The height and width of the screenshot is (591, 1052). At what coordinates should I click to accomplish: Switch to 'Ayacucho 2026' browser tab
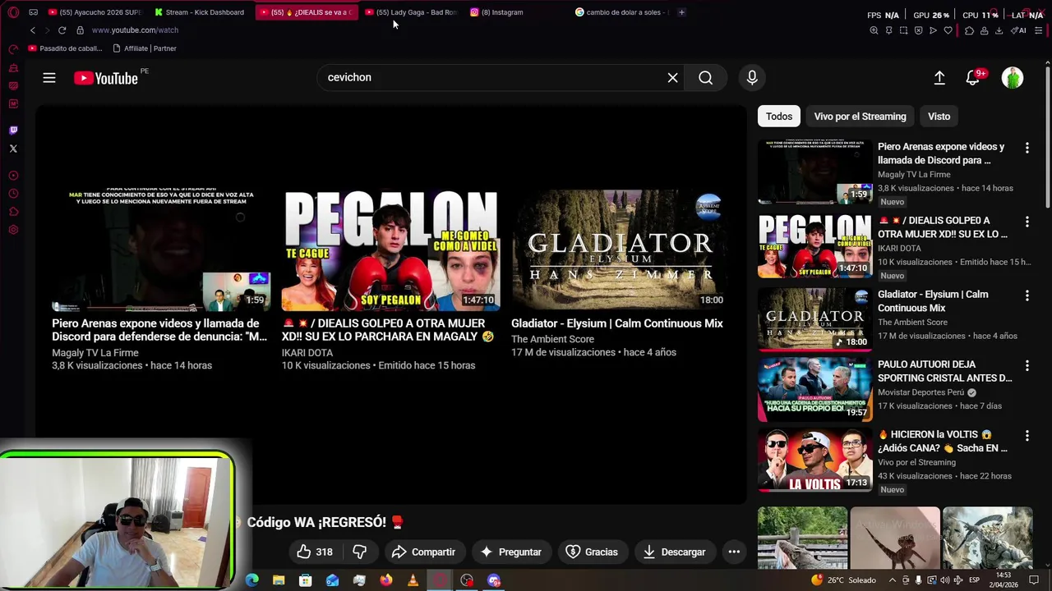click(x=95, y=12)
